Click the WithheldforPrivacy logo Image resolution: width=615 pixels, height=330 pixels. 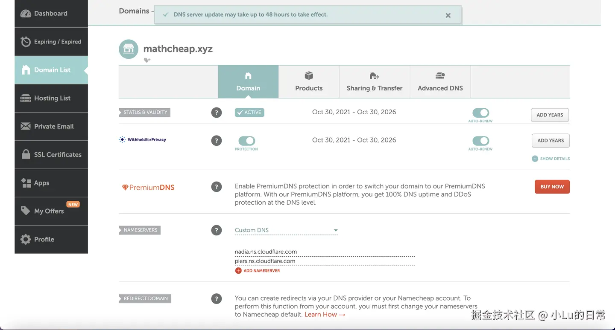[143, 139]
